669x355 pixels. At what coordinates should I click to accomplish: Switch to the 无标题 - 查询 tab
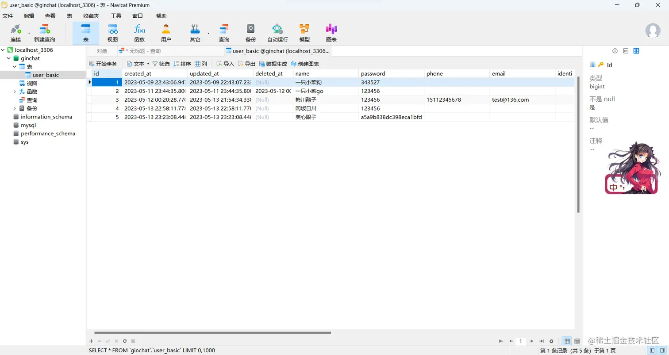click(x=170, y=51)
